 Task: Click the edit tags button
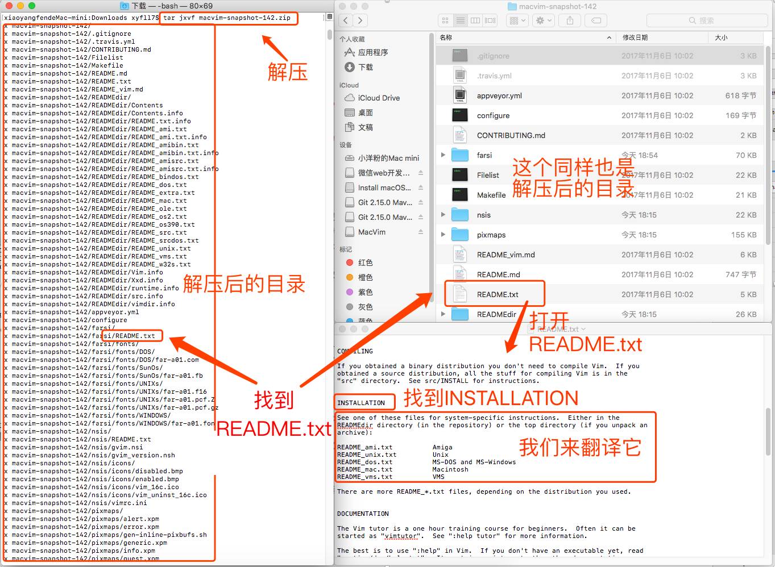[x=596, y=20]
